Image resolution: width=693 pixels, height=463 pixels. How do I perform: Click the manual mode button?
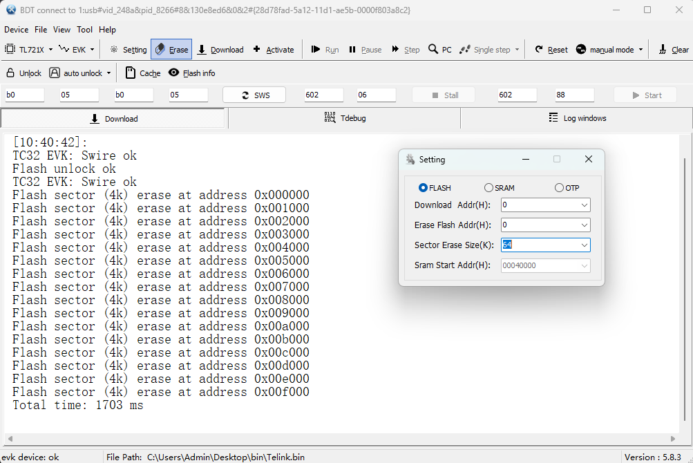tap(605, 50)
